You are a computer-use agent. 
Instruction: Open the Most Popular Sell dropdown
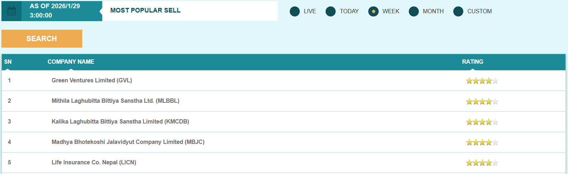coord(190,11)
